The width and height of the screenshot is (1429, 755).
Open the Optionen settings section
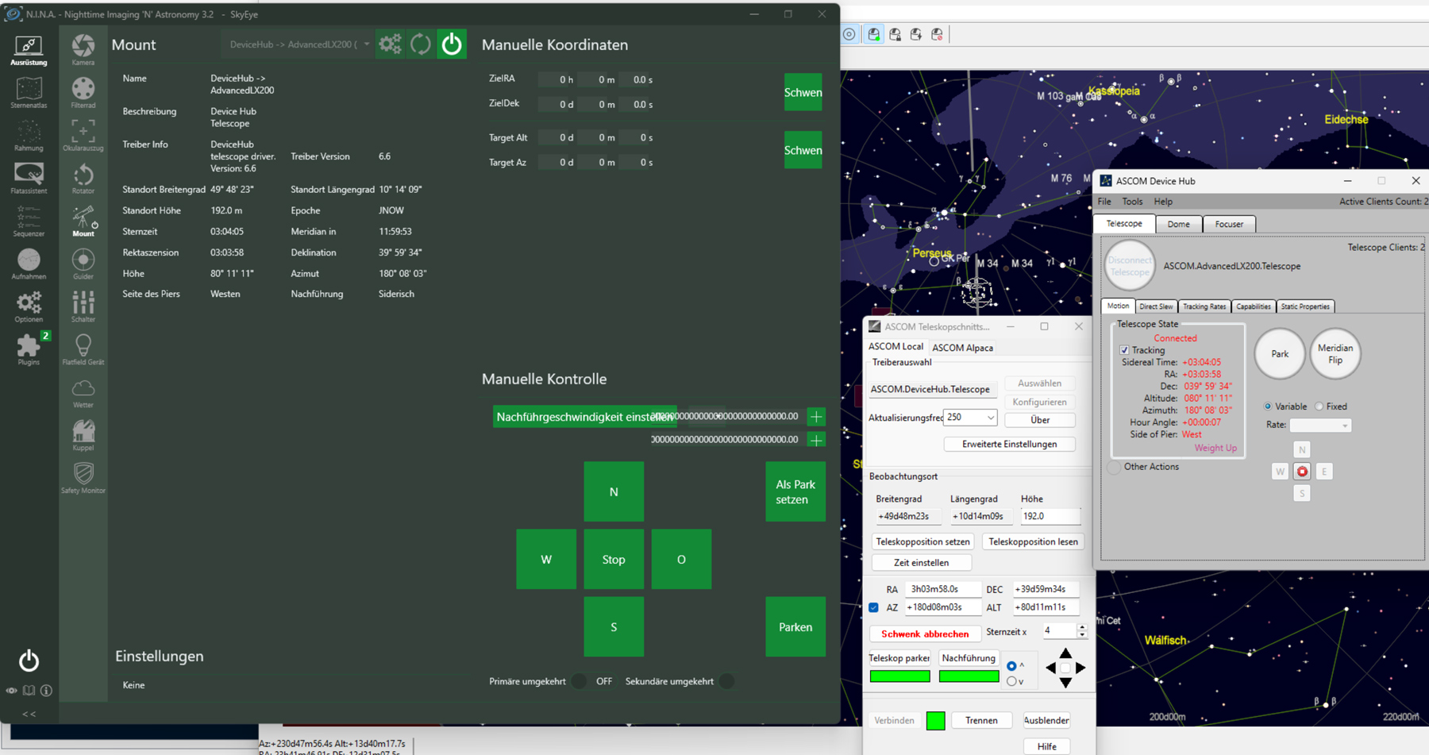pyautogui.click(x=29, y=307)
